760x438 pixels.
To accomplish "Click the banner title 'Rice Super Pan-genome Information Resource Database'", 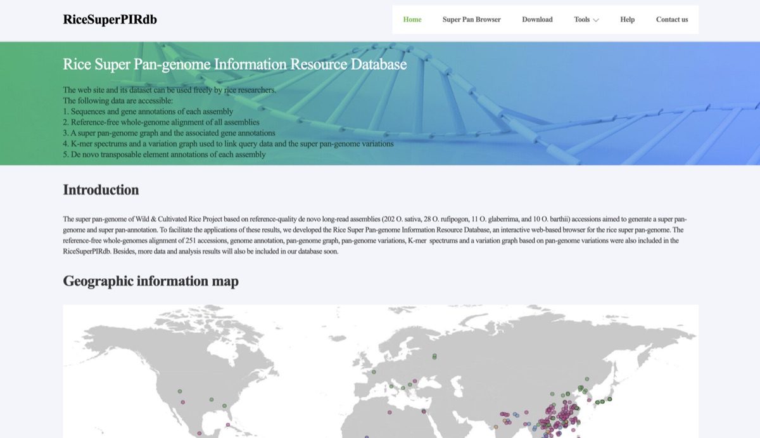I will pos(235,65).
